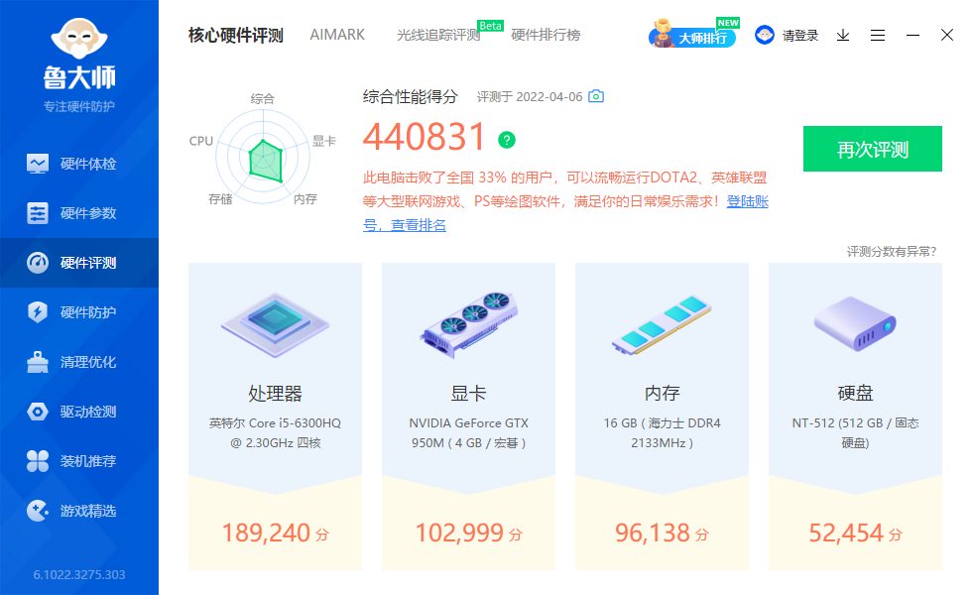Click 评测分数有异常? link
972x595 pixels.
click(892, 251)
